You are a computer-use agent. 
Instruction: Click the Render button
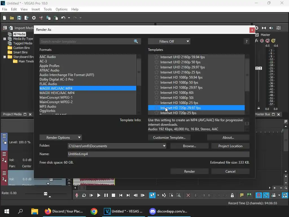(189, 172)
